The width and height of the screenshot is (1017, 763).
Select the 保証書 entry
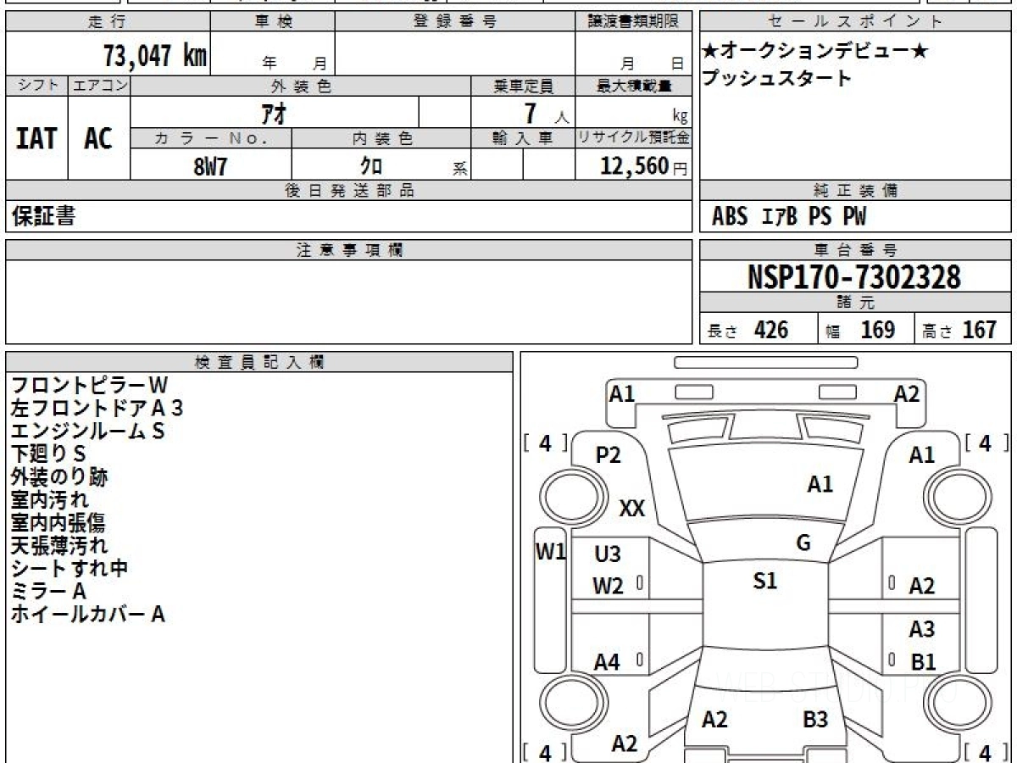point(43,216)
